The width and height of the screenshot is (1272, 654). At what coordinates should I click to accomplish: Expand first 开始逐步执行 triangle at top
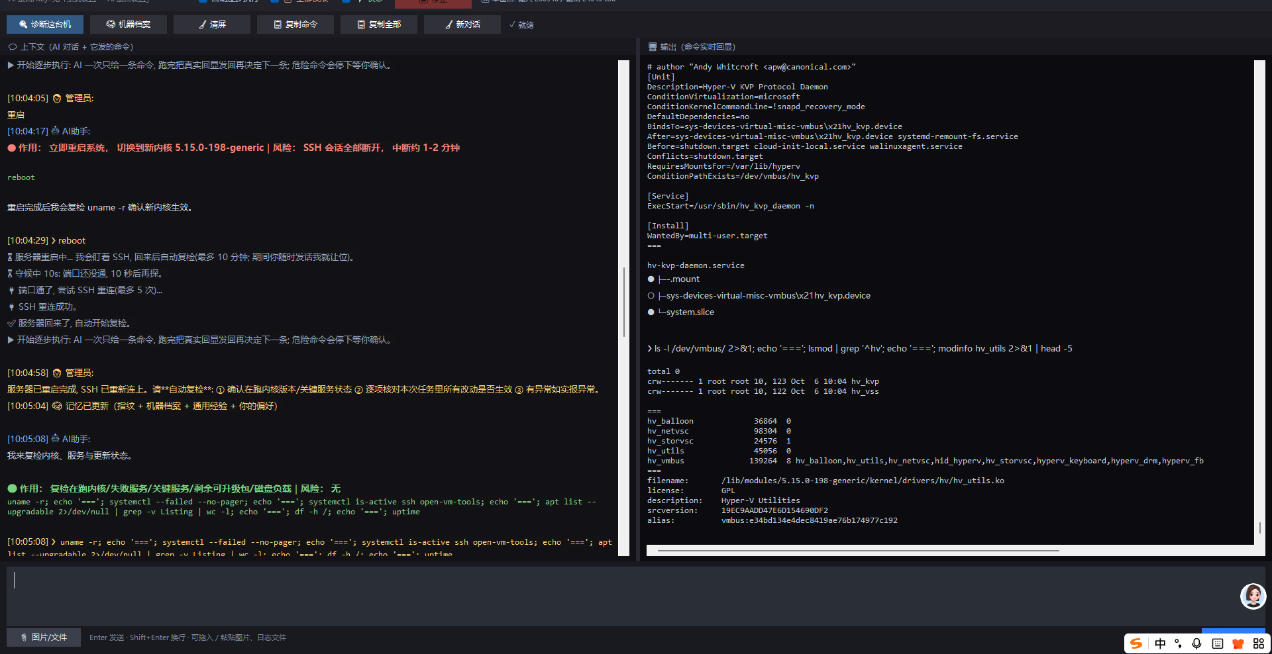[11, 65]
